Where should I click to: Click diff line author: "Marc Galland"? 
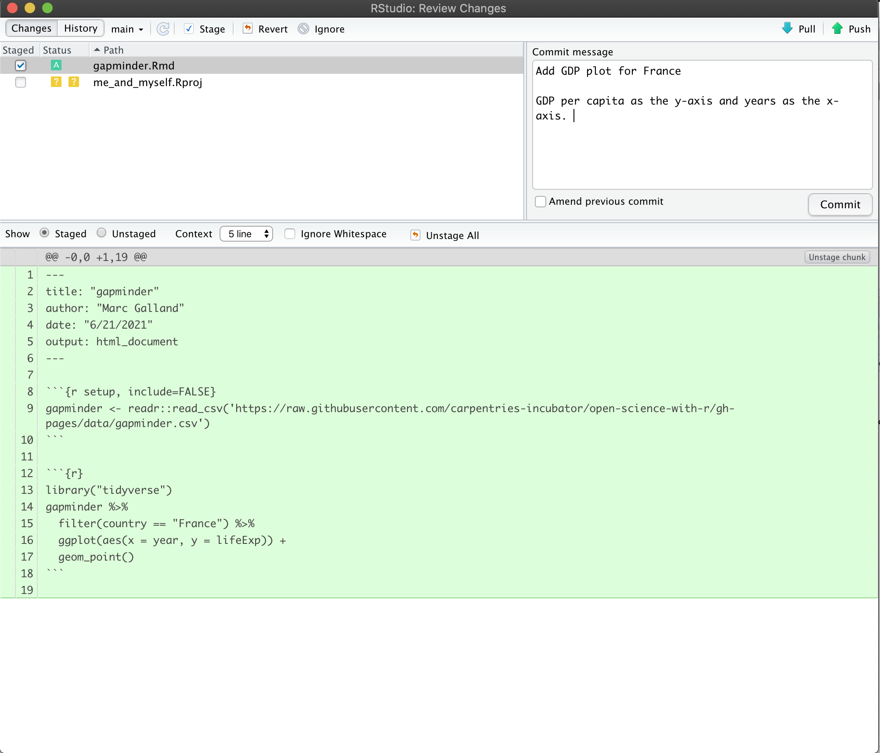pyautogui.click(x=115, y=308)
